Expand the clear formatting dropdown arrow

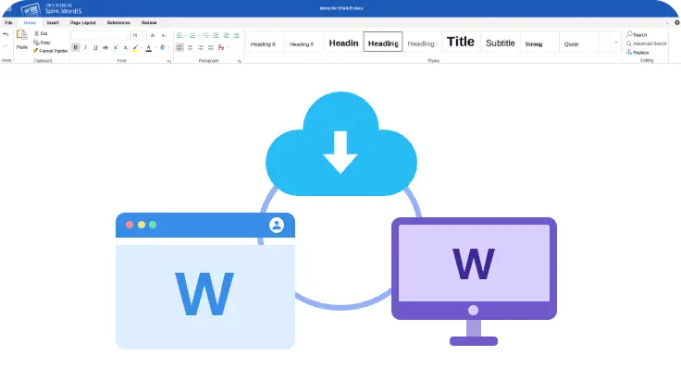tap(227, 48)
